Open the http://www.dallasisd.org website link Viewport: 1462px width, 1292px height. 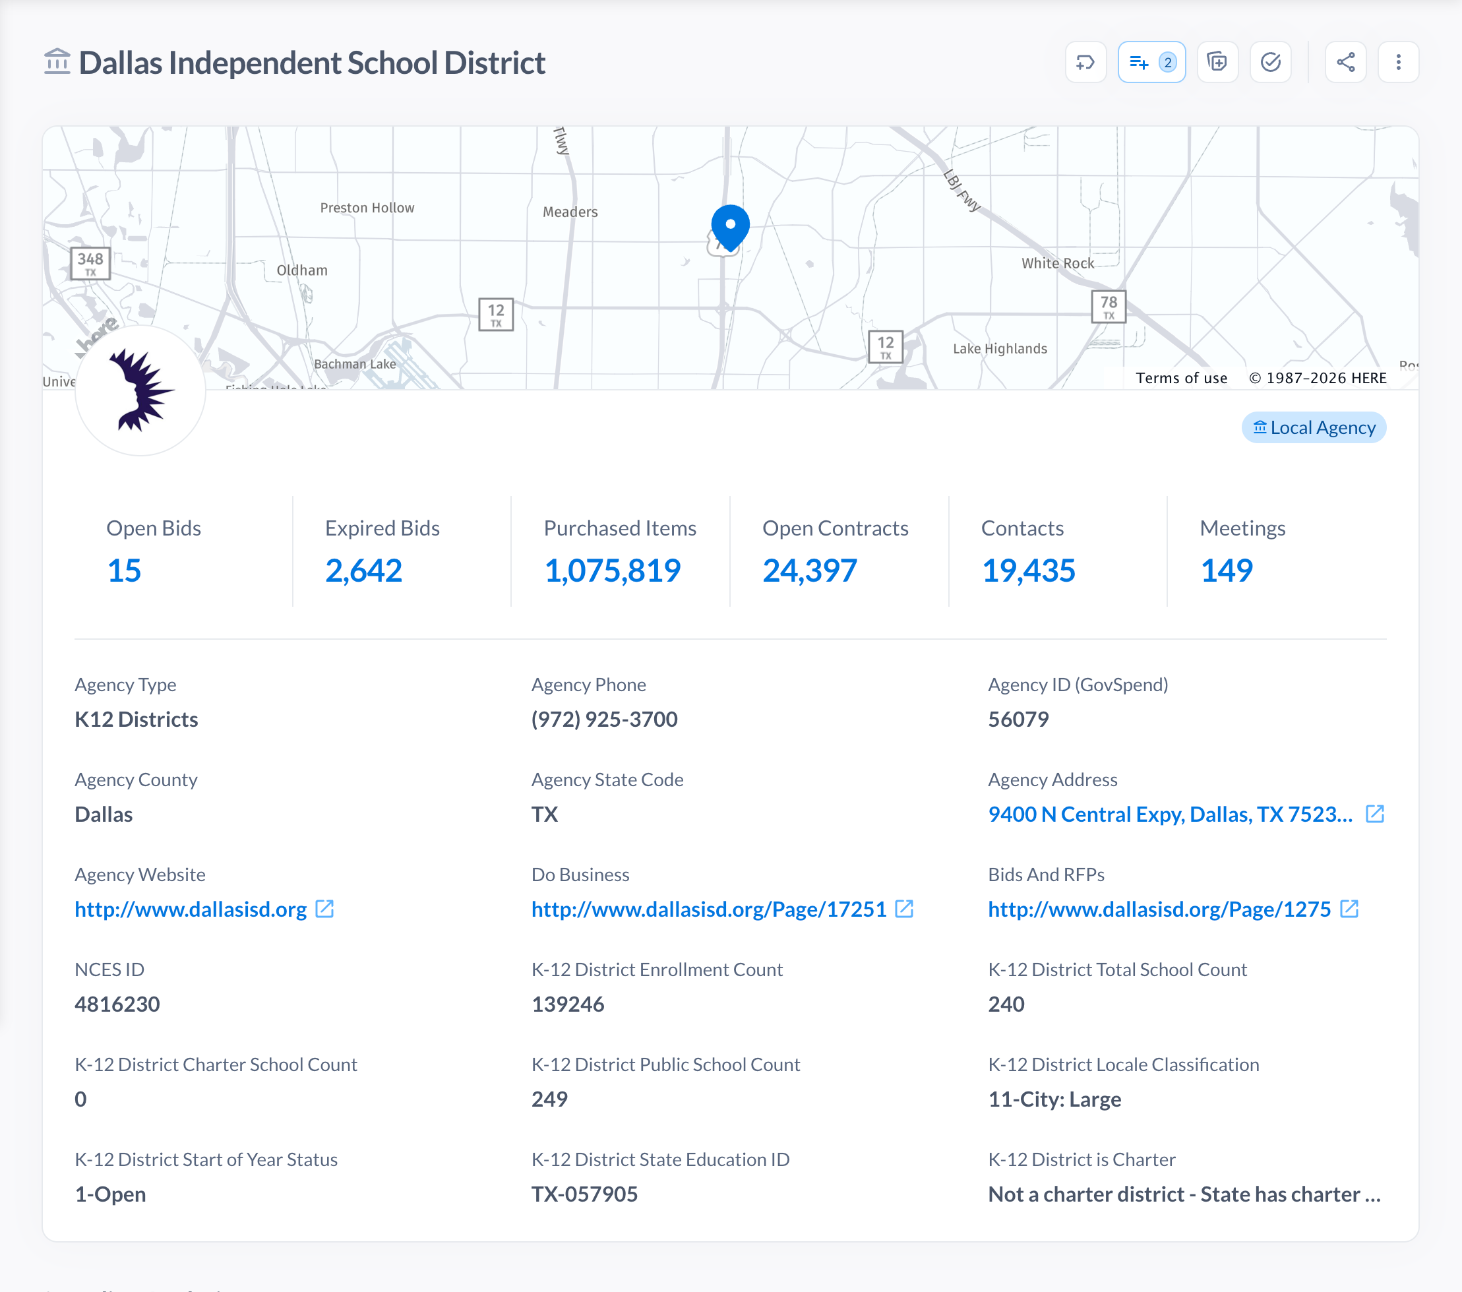pyautogui.click(x=191, y=909)
